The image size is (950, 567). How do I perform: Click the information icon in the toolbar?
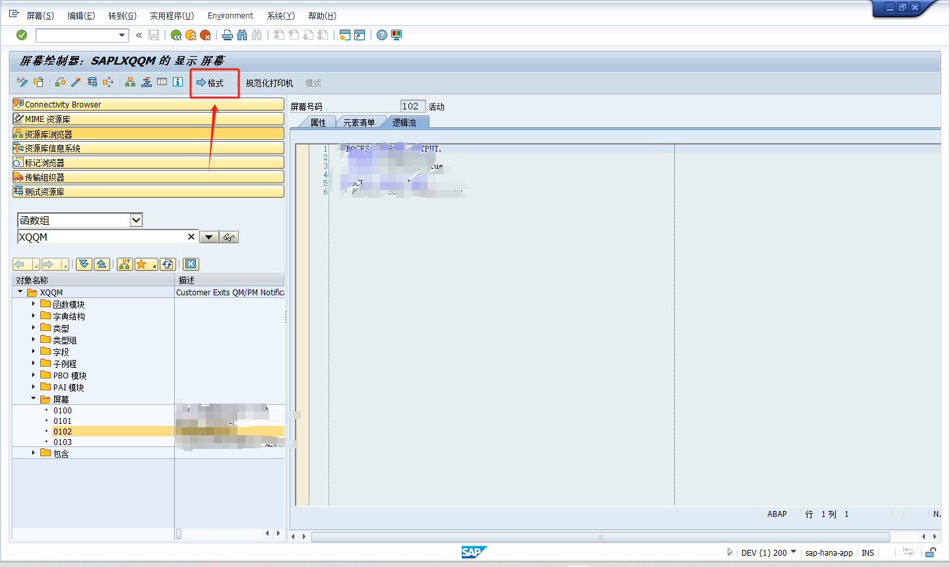pyautogui.click(x=177, y=82)
